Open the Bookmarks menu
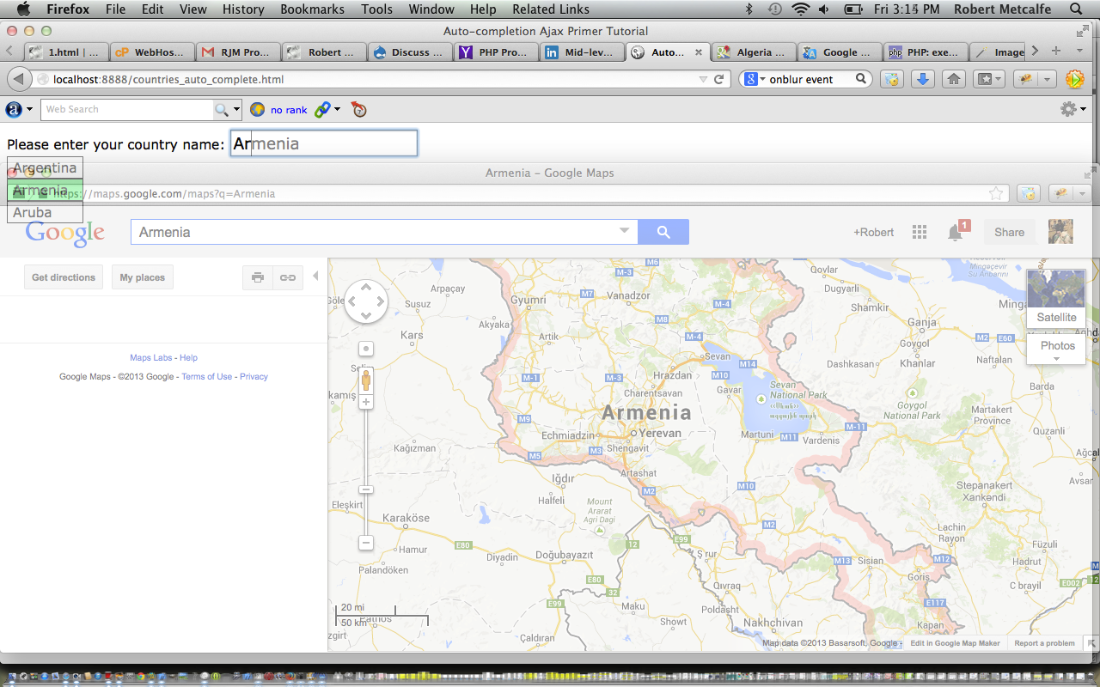 [x=312, y=9]
